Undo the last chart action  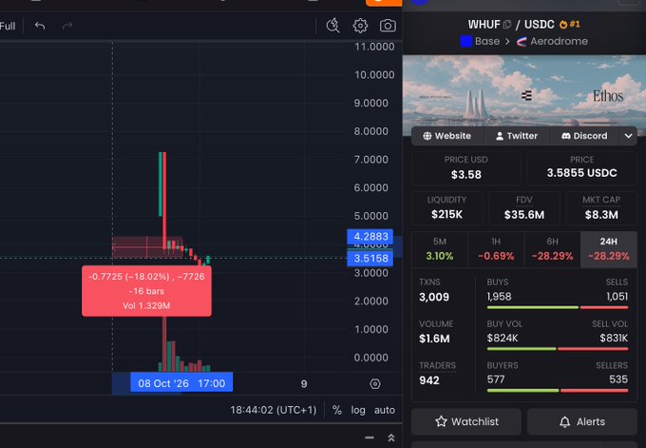point(40,26)
